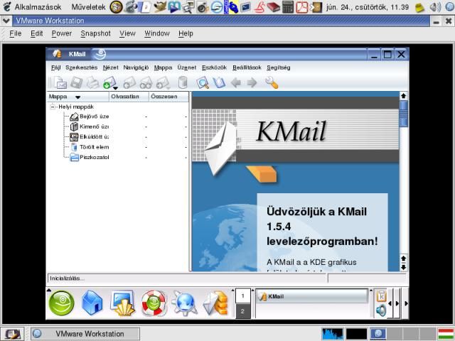Image resolution: width=455 pixels, height=341 pixels.
Task: Click the check mail toolbar icon
Action: 108,82
